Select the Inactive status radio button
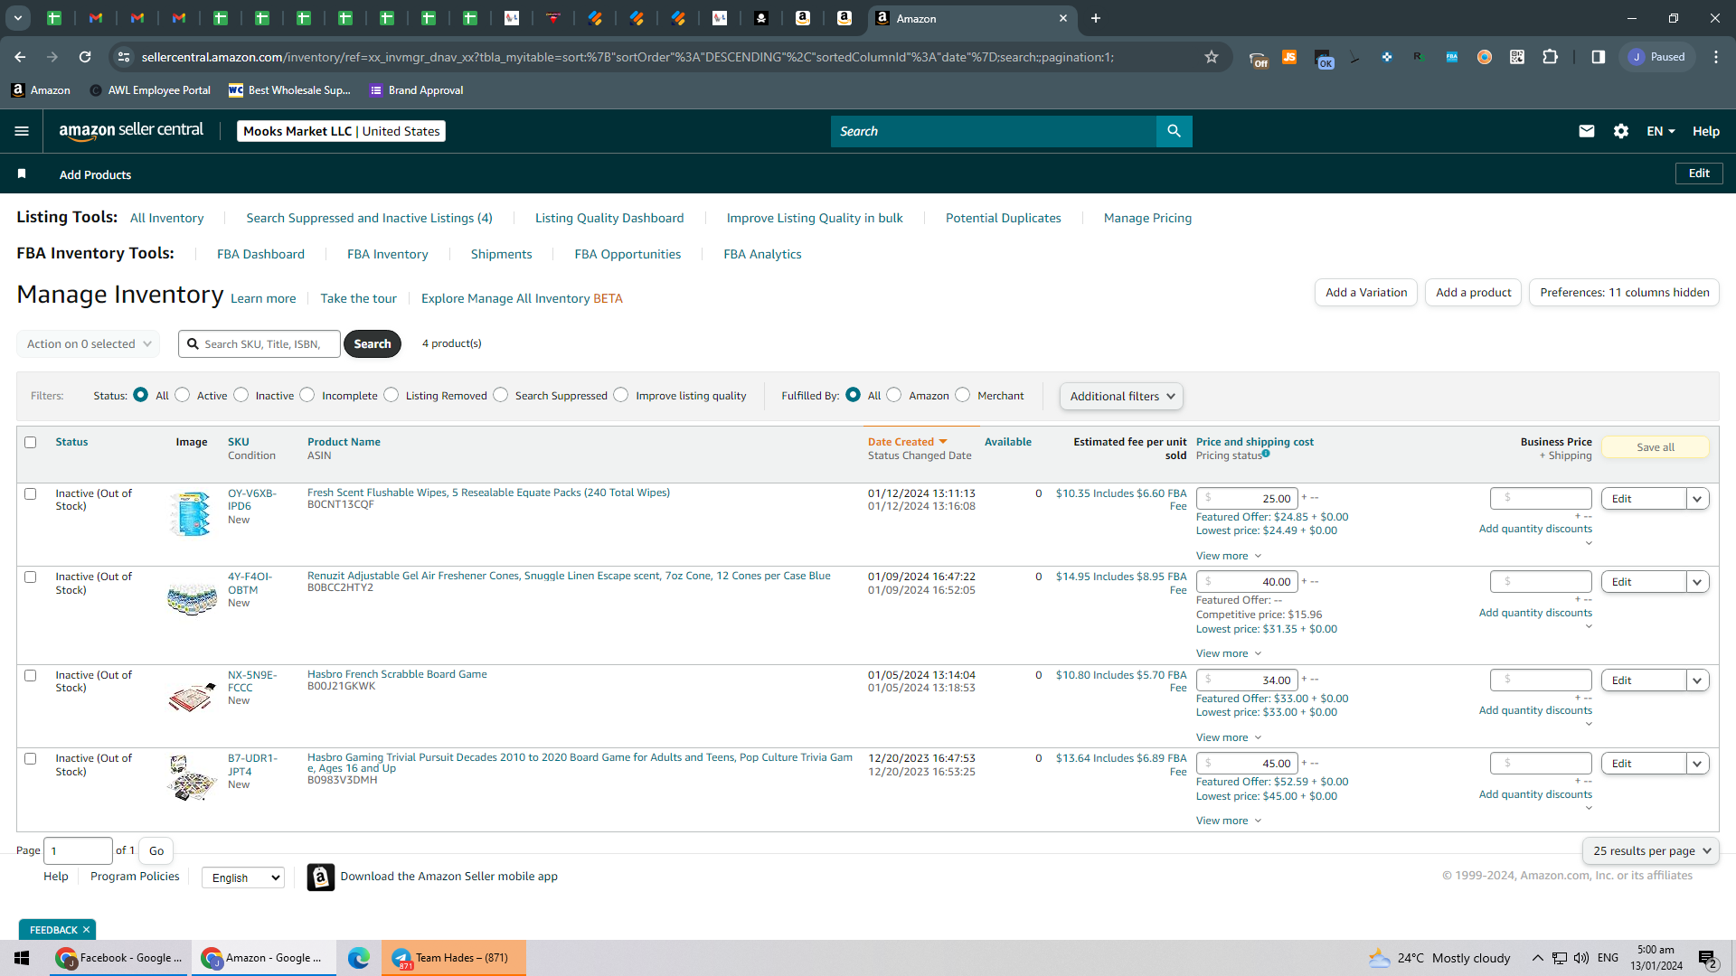This screenshot has height=976, width=1736. pyautogui.click(x=241, y=395)
